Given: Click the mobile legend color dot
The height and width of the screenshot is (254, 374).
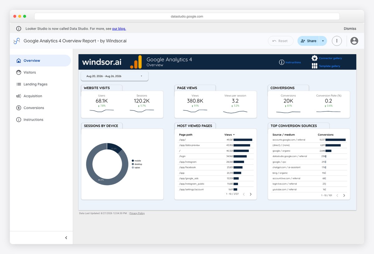Looking at the screenshot, I should (x=133, y=161).
